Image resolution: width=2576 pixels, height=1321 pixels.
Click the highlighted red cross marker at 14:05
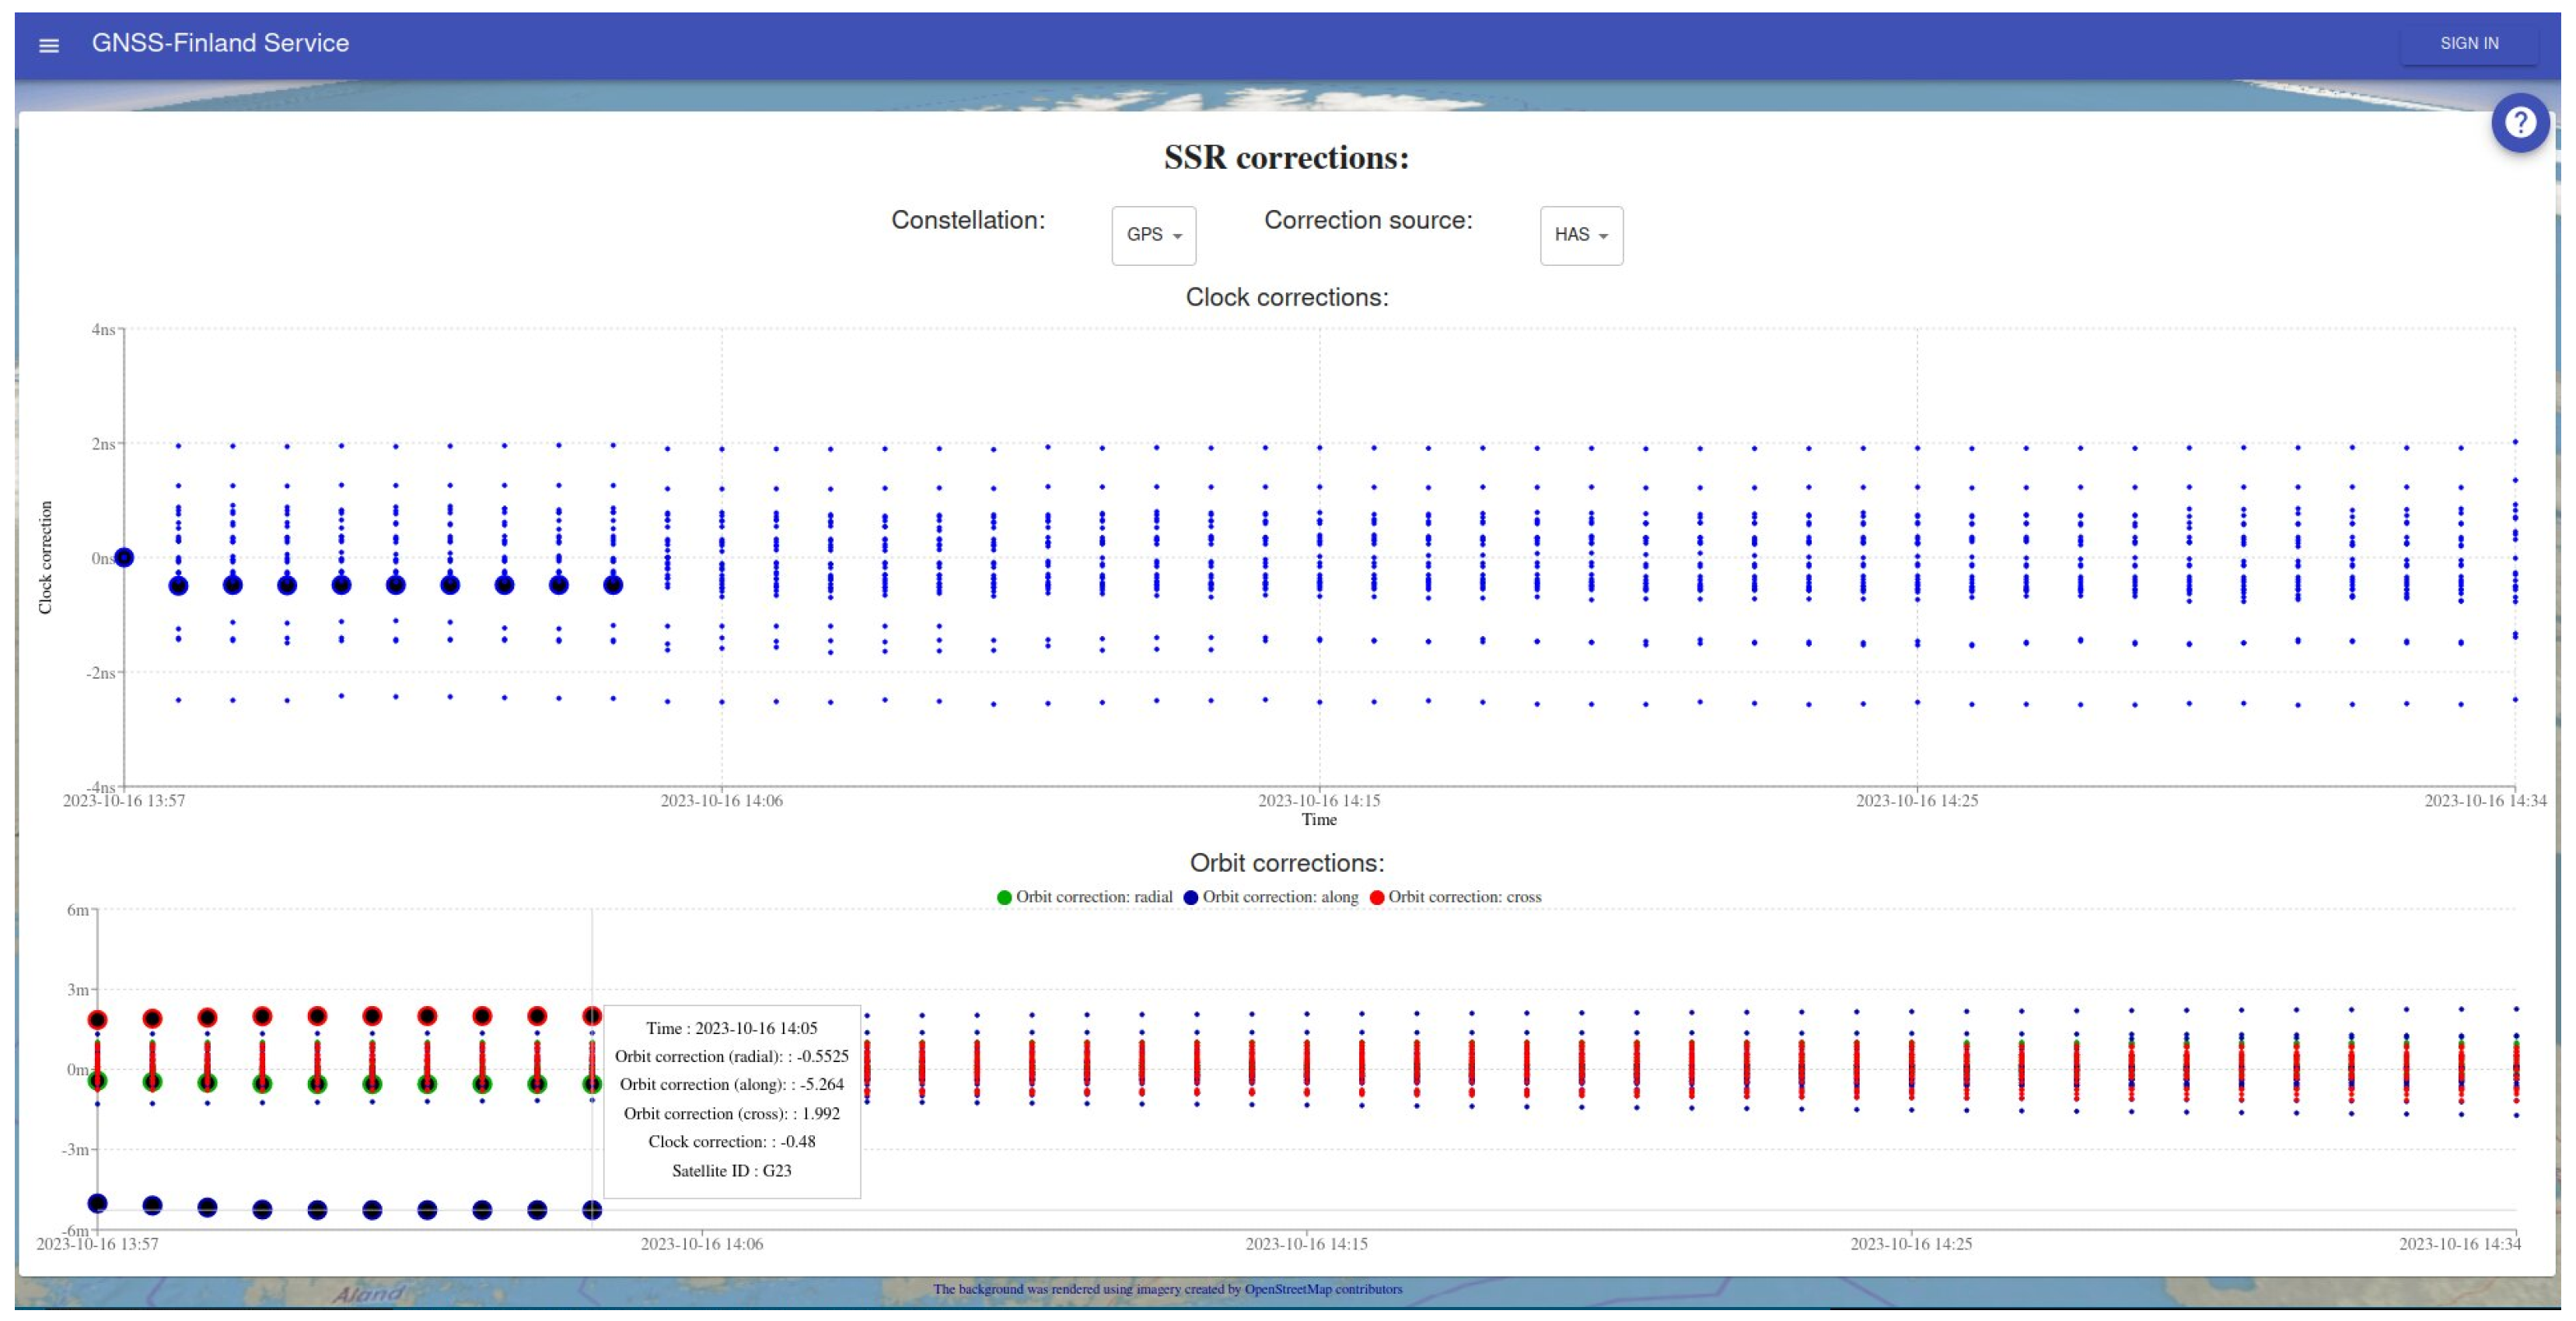pyautogui.click(x=592, y=1016)
